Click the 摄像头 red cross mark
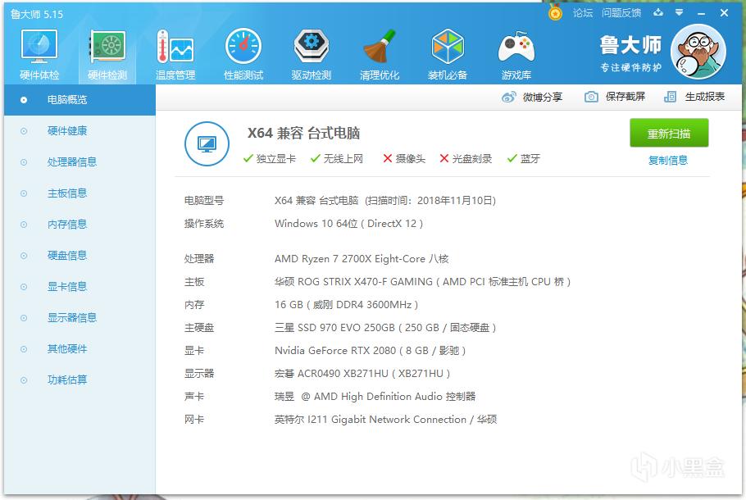746x500 pixels. point(387,158)
